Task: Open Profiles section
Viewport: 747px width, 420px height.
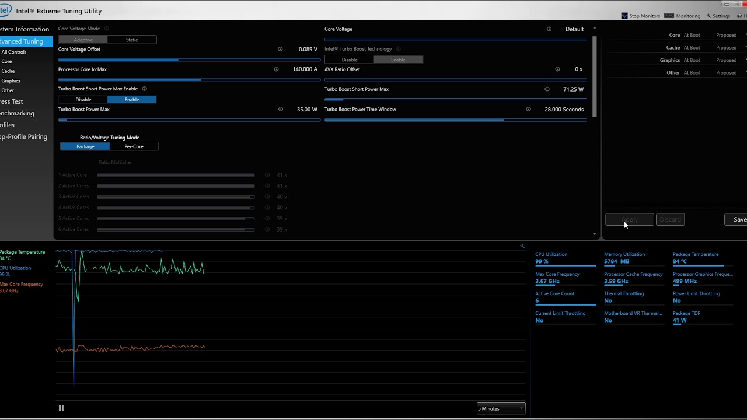Action: point(8,125)
